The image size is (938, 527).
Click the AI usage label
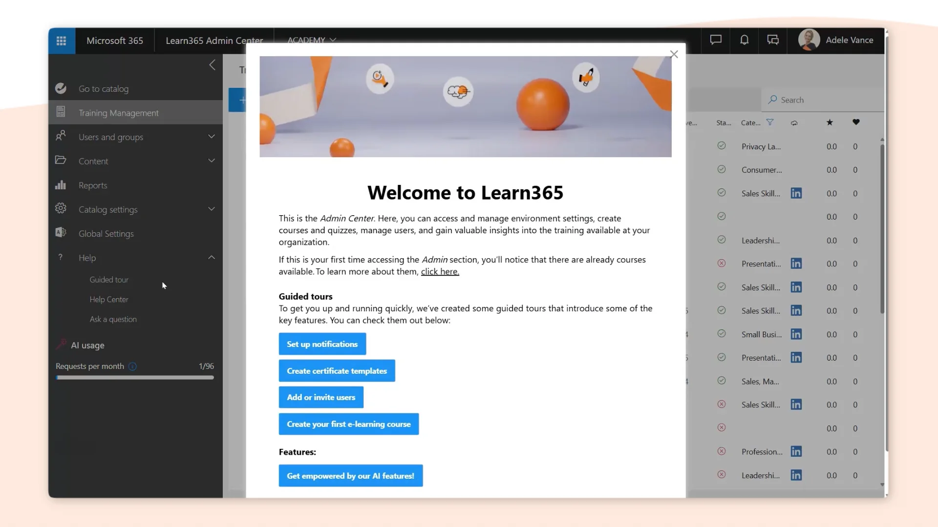point(88,345)
